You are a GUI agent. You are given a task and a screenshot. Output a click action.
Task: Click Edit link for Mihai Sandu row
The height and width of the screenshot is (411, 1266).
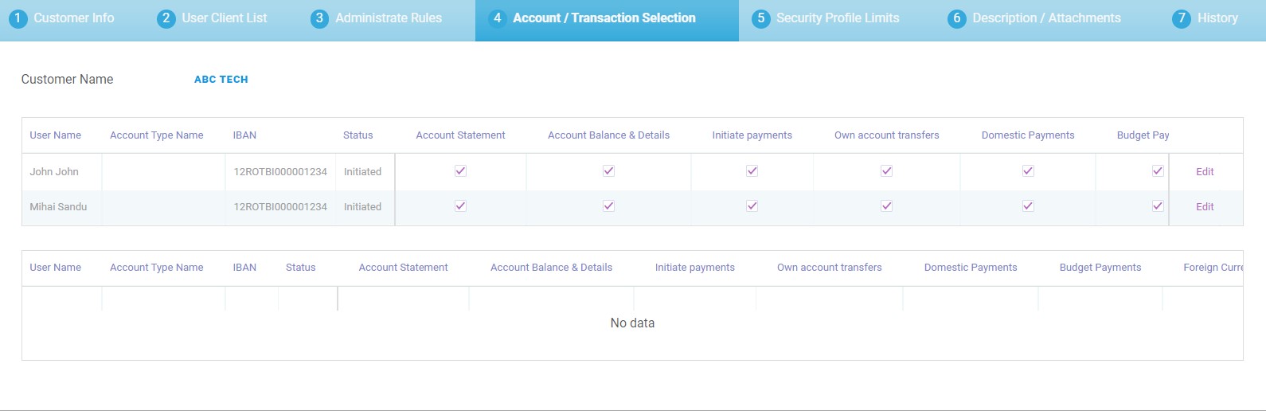(1205, 207)
